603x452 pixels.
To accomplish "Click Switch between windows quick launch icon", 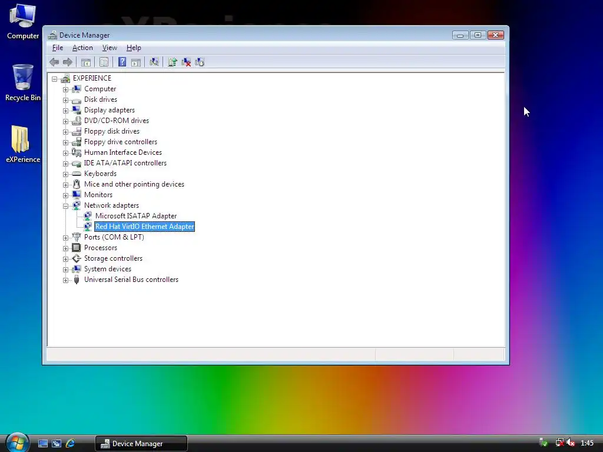I will point(57,444).
